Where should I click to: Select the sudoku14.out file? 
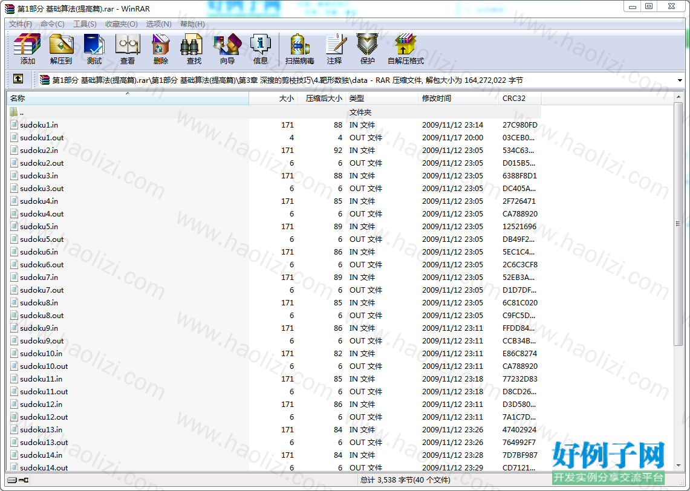point(44,467)
